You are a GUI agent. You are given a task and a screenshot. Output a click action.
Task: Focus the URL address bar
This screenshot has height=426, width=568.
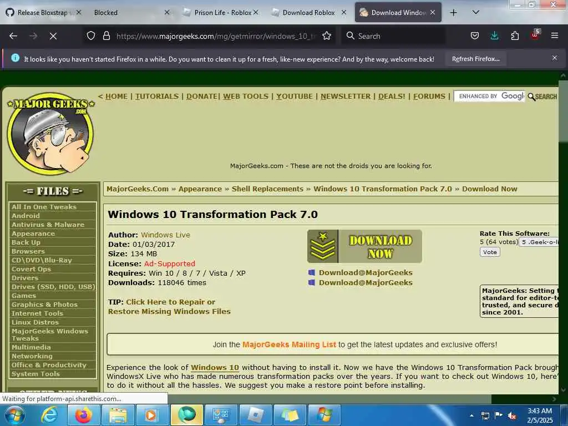[216, 36]
